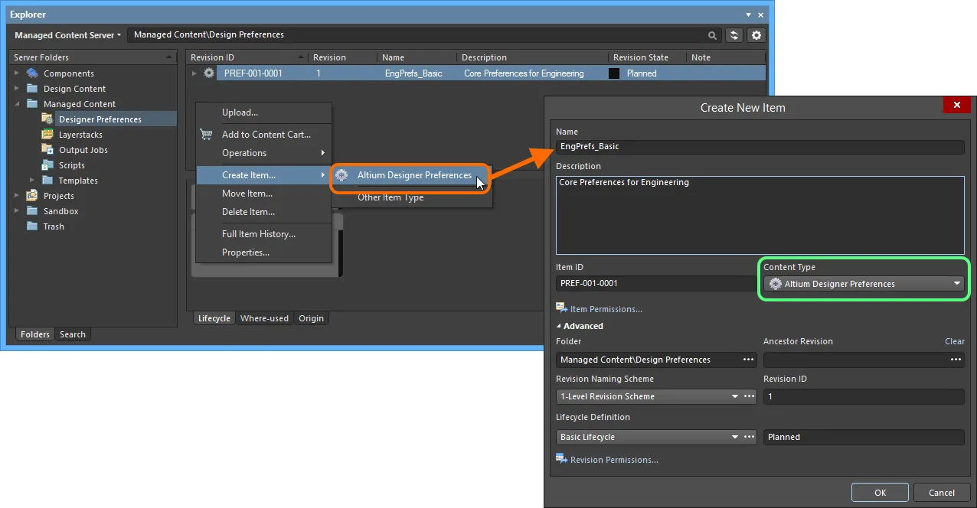Click the Design Content folder icon
Image resolution: width=977 pixels, height=508 pixels.
point(32,89)
